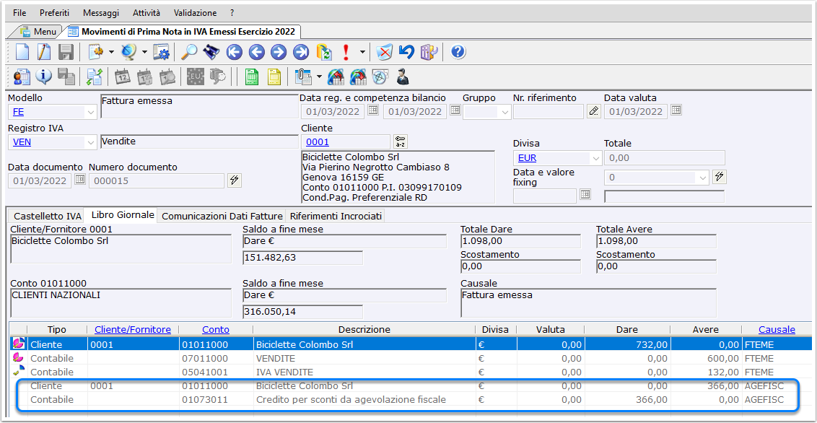Click the New blank document icon

click(x=22, y=52)
